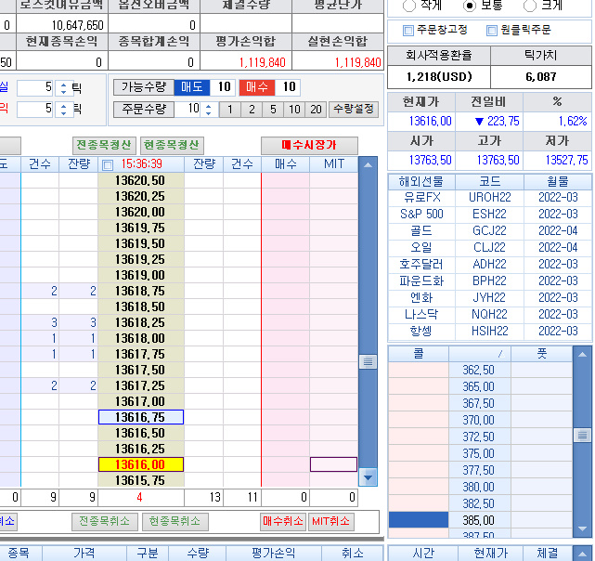This screenshot has height=561, width=595.
Task: Set order quantity preset to 5
Action: (x=272, y=110)
